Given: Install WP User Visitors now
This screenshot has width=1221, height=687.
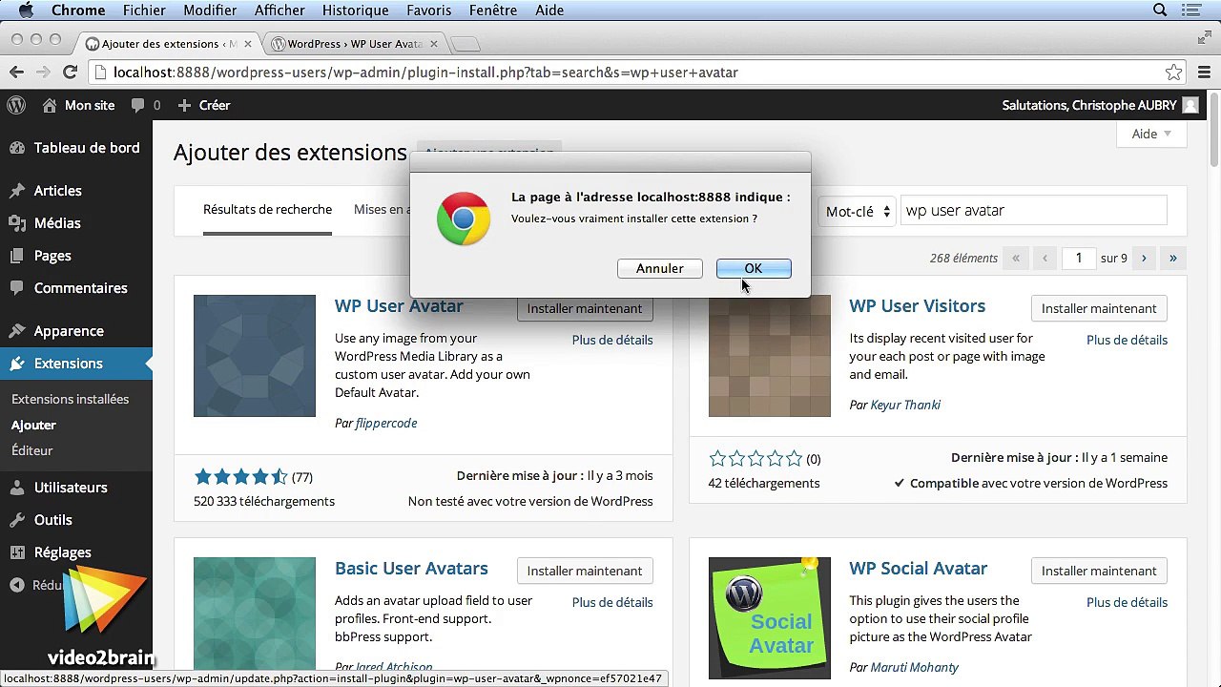Looking at the screenshot, I should click(x=1099, y=308).
